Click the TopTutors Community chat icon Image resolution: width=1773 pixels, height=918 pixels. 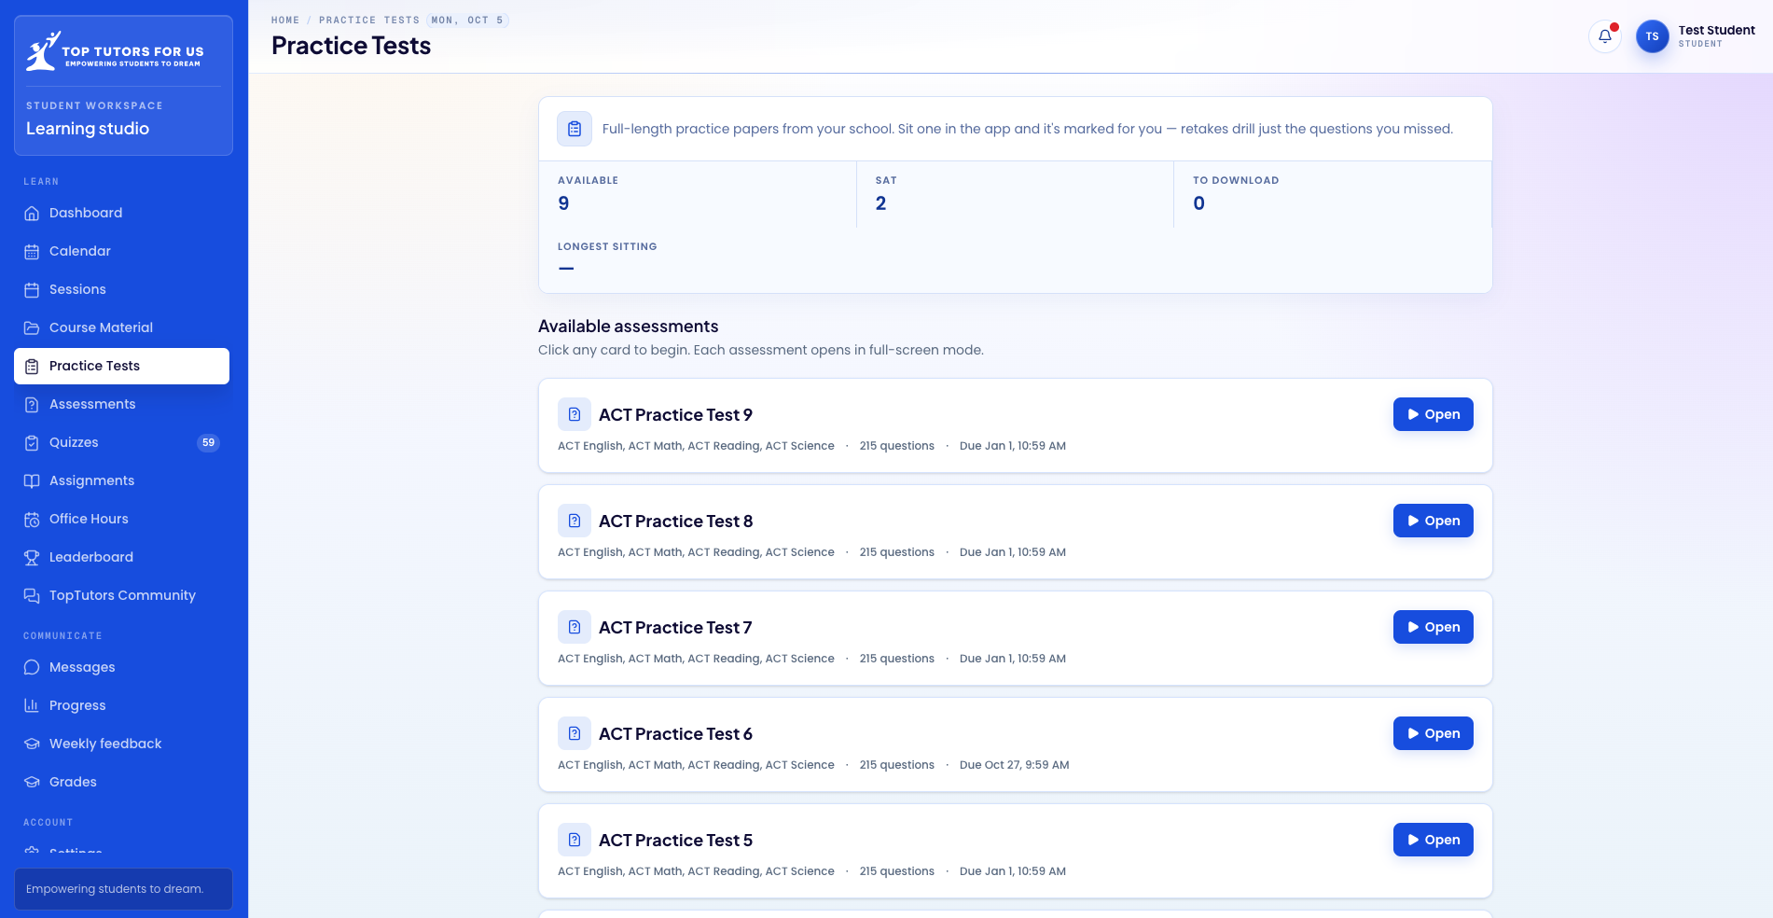pos(32,596)
